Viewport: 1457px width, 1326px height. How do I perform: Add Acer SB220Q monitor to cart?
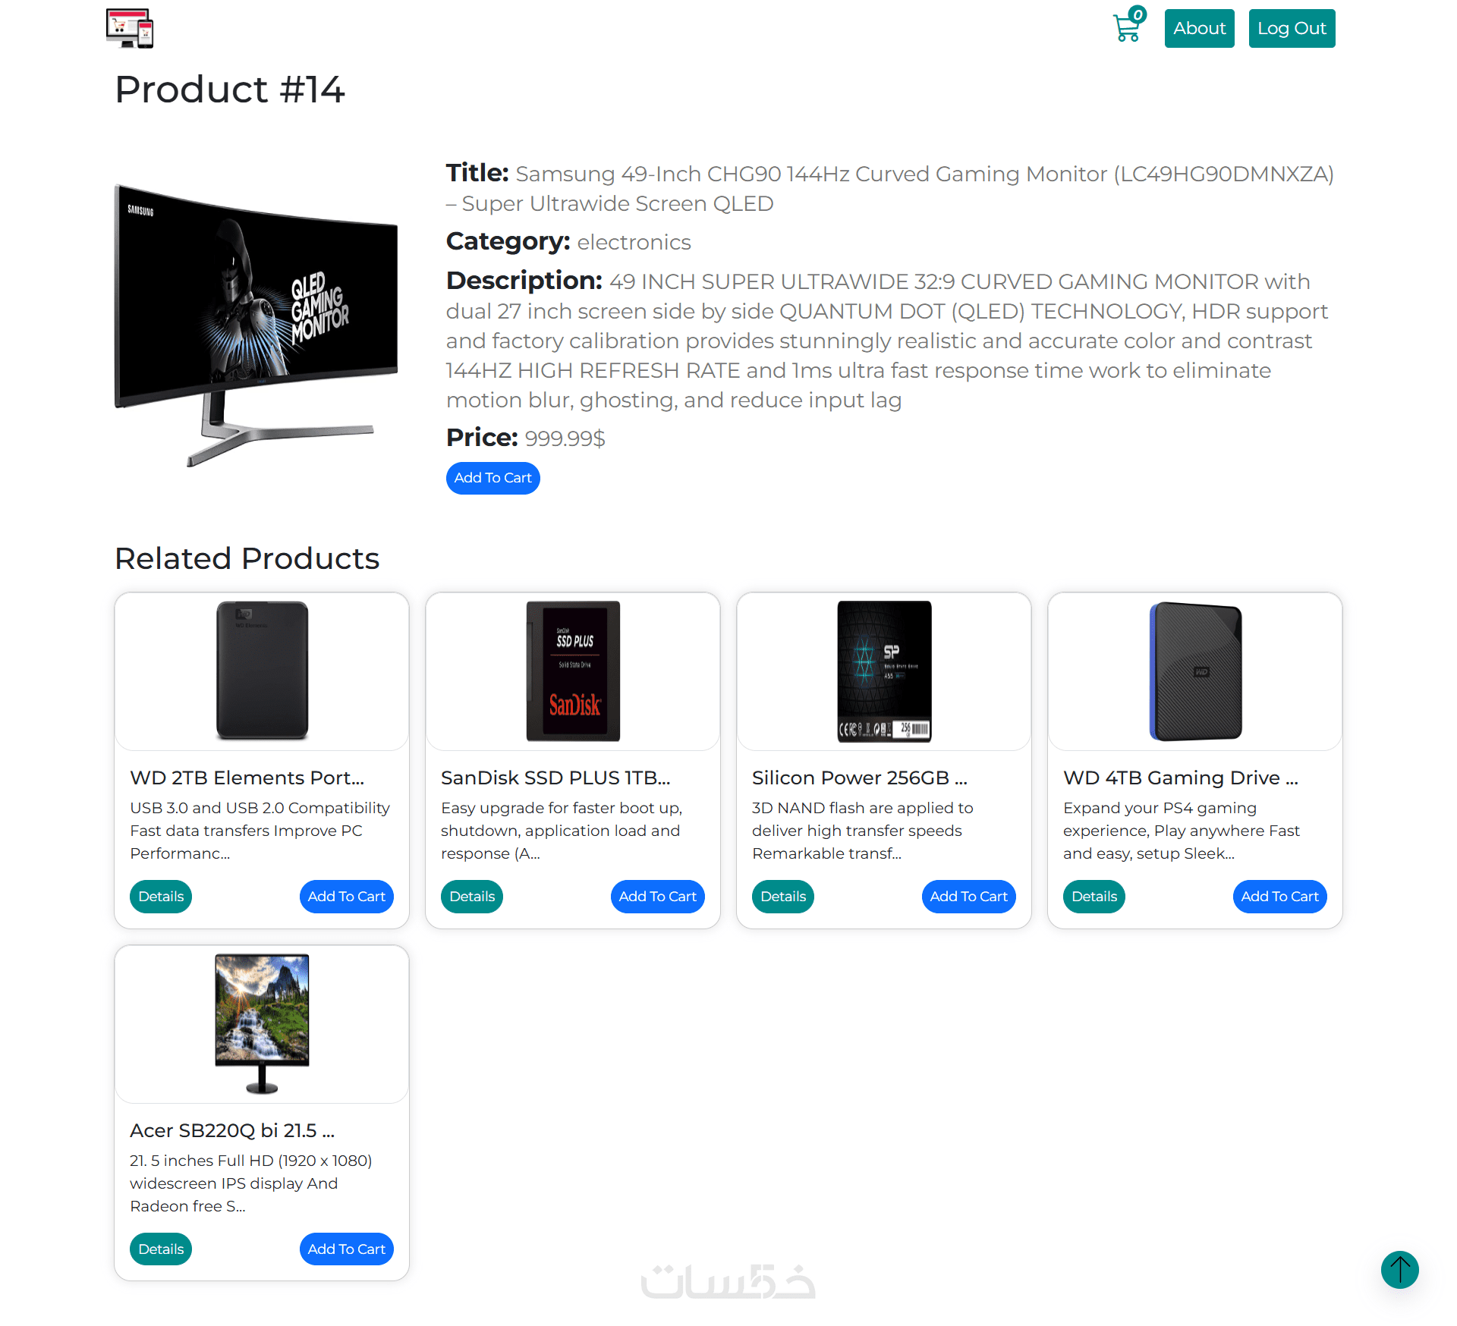[346, 1249]
